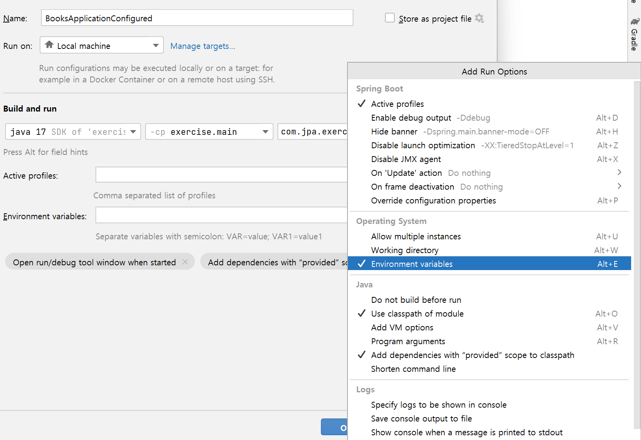The width and height of the screenshot is (641, 440).
Task: Edit the Name field BooksApplicationConfigured
Action: (x=197, y=18)
